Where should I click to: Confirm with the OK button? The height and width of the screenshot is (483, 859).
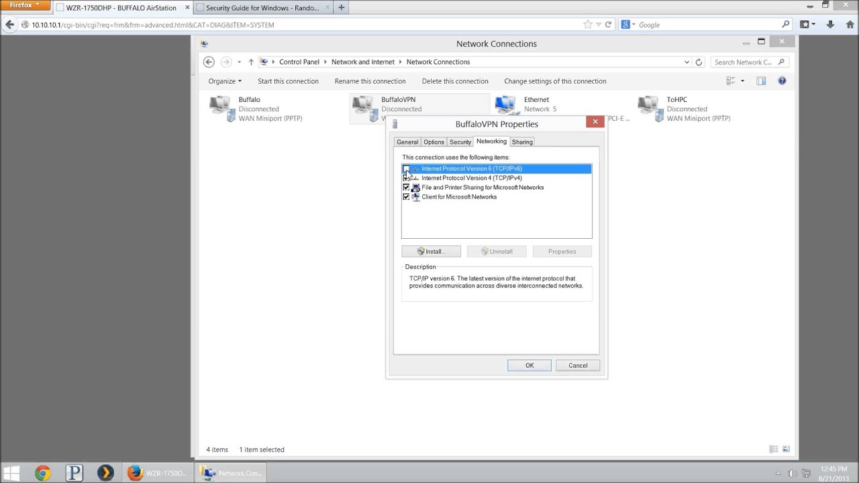(x=529, y=366)
